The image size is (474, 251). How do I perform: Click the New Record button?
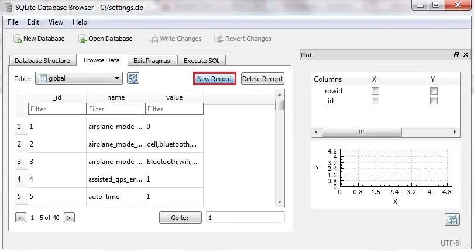214,79
